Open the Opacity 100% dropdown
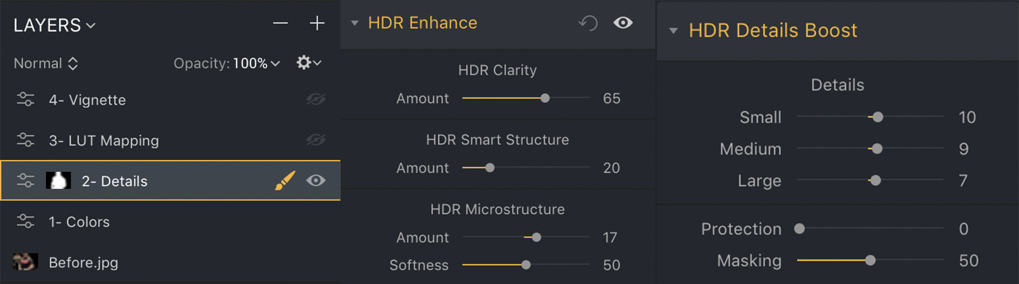This screenshot has width=1019, height=284. click(256, 64)
